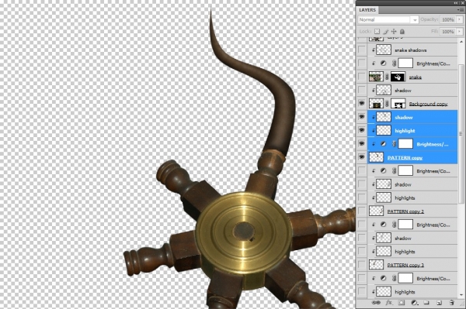Select the snake layer black mask thumbnail
The width and height of the screenshot is (466, 309).
point(398,77)
